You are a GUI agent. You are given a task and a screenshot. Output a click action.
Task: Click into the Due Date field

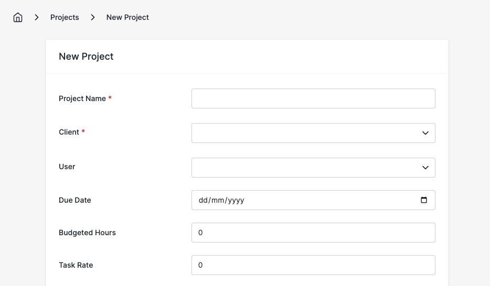coord(313,200)
